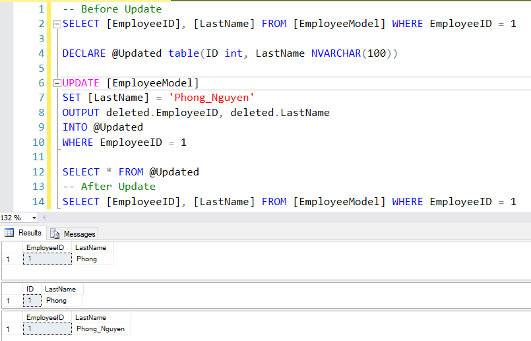Select ID cell value 1 in second grid
Screen dimensions: 531x341
32,301
